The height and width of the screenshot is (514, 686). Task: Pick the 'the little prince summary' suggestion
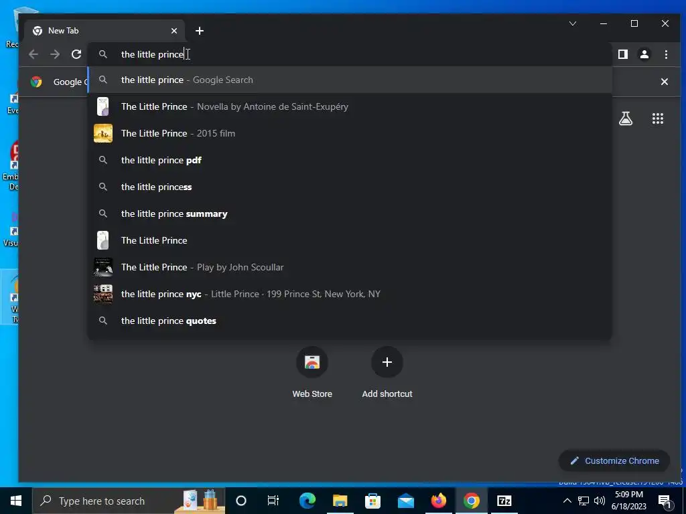coord(350,213)
